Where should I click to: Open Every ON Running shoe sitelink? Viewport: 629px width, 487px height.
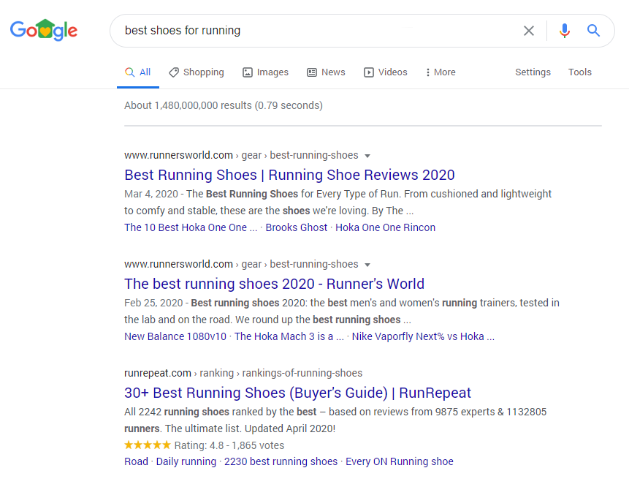click(x=399, y=461)
